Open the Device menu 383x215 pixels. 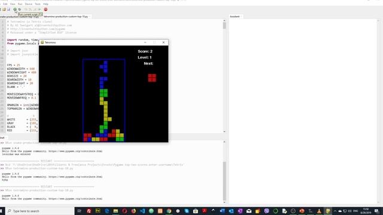pos(28,4)
